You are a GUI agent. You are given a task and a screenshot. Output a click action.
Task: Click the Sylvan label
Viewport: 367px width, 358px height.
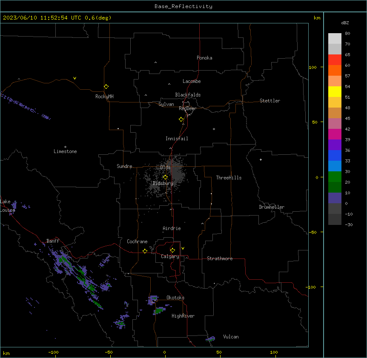166,104
